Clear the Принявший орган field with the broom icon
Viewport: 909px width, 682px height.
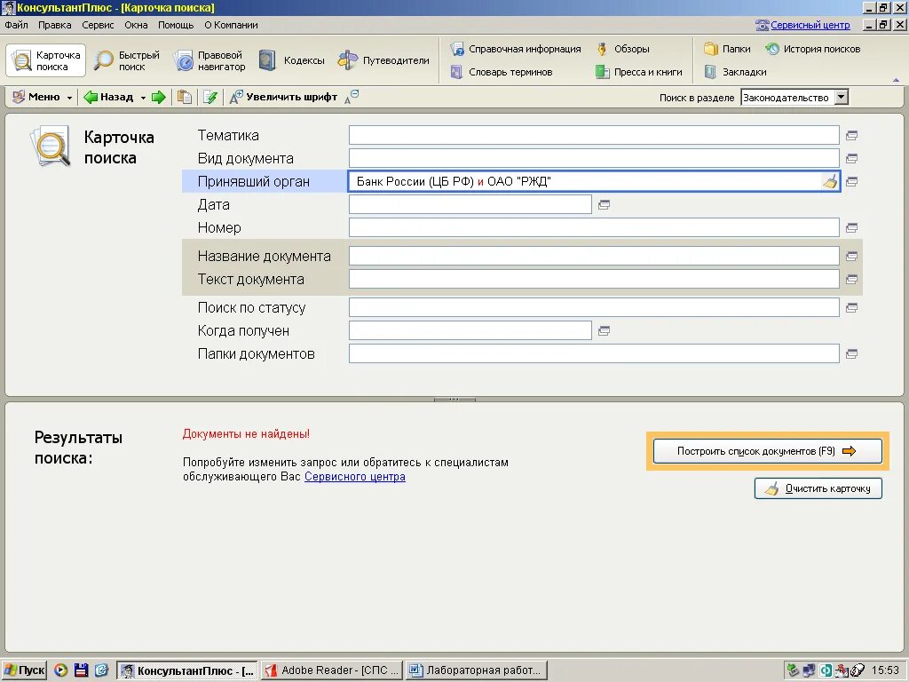pos(830,181)
